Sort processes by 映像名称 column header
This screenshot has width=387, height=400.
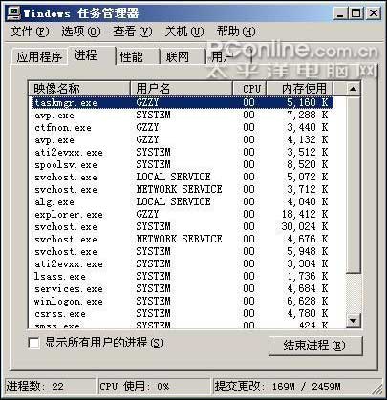(79, 89)
